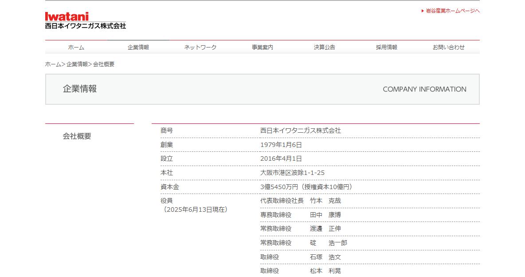Click the name 竹本 克哉

coord(325,201)
